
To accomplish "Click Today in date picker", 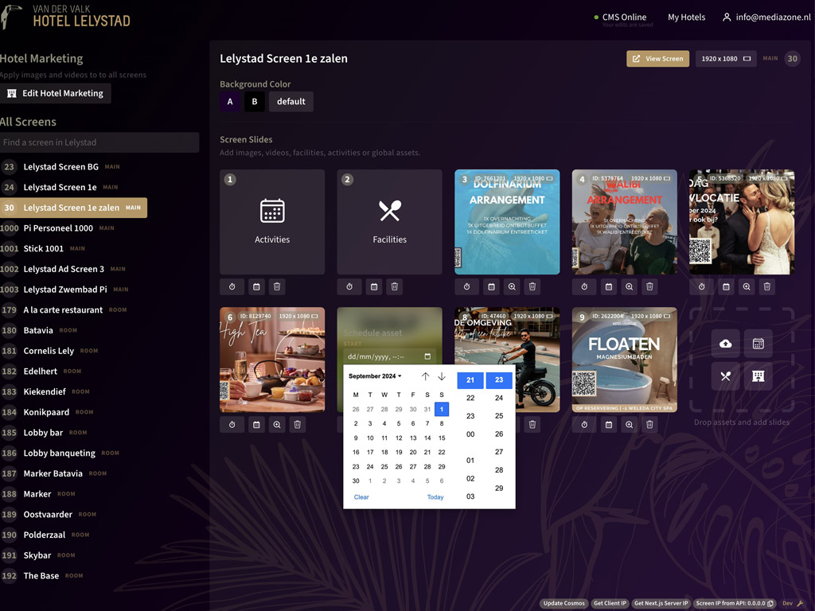I will click(435, 497).
